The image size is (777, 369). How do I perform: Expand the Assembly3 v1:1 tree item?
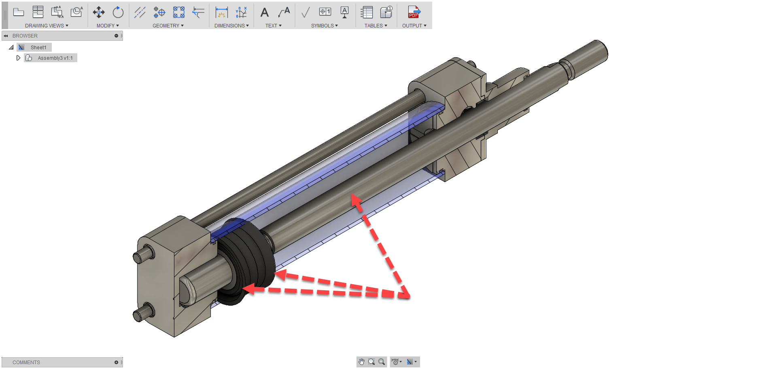19,58
